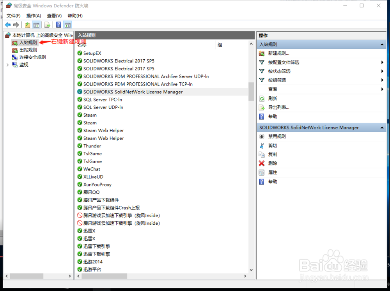Click the refresh icon beside 刷新
390x291 pixels.
[262, 98]
